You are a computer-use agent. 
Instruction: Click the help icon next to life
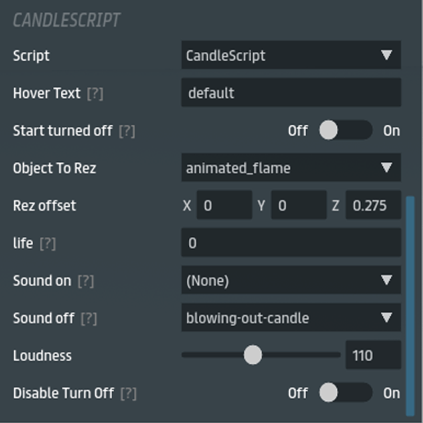pyautogui.click(x=48, y=244)
